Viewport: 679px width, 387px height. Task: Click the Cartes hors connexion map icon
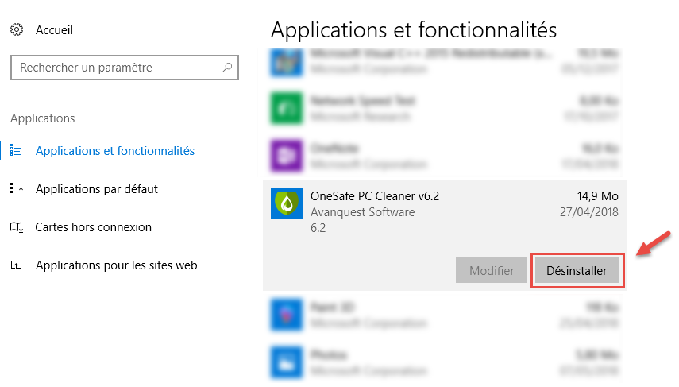(x=17, y=227)
